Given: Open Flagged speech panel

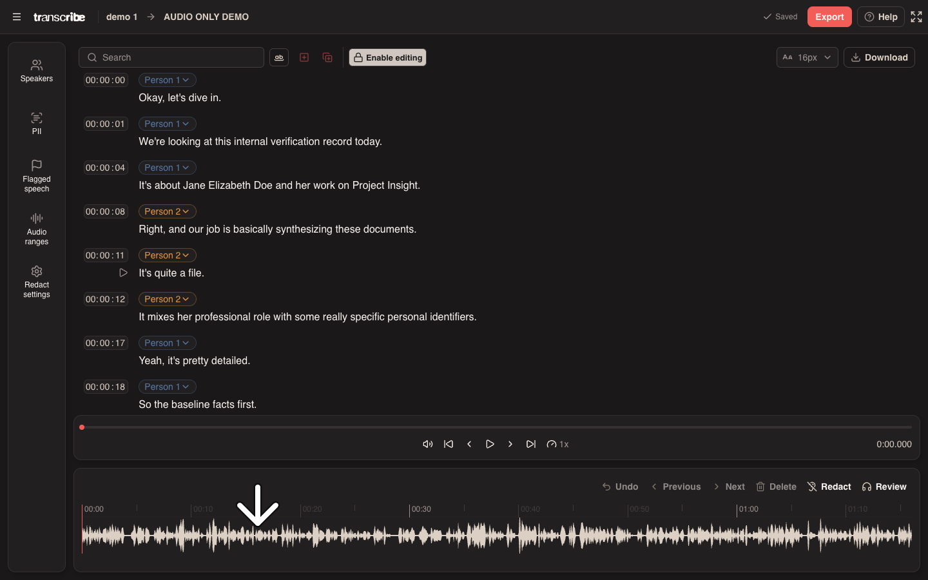Looking at the screenshot, I should (37, 176).
